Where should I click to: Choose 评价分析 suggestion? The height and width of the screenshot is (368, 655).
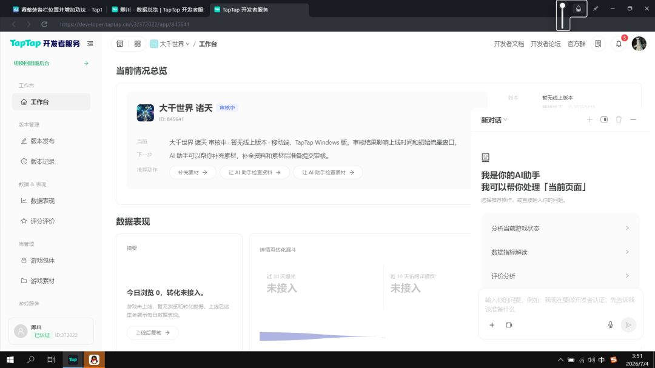tap(560, 276)
